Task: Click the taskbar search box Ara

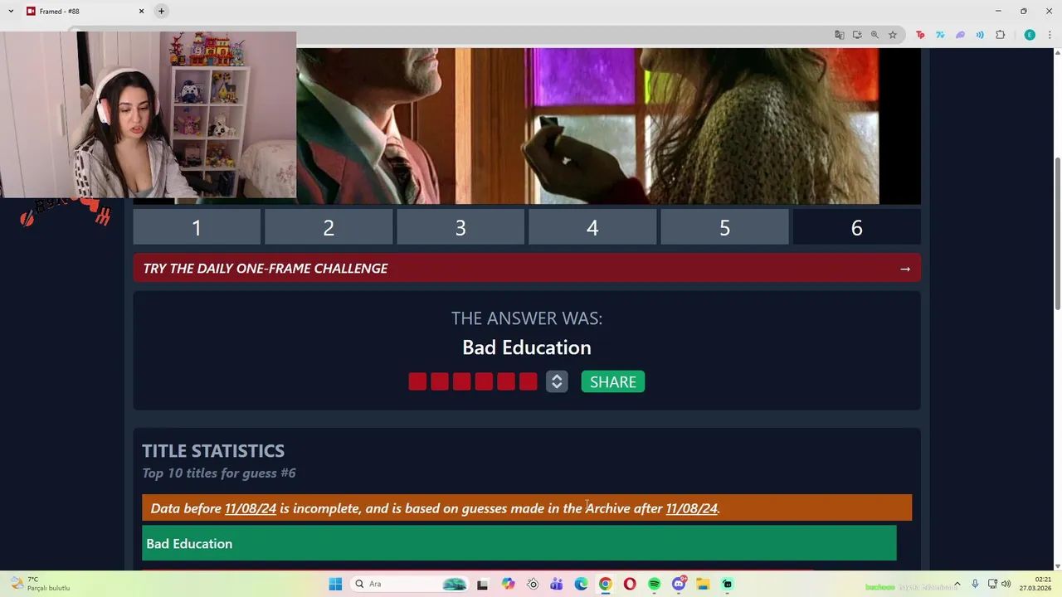Action: (410, 584)
